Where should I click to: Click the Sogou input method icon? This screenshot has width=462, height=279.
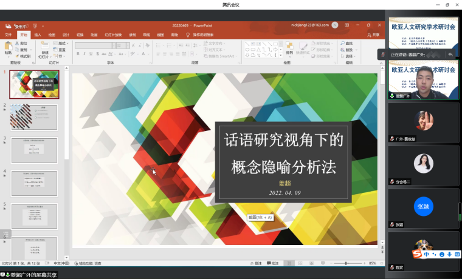pos(417,254)
